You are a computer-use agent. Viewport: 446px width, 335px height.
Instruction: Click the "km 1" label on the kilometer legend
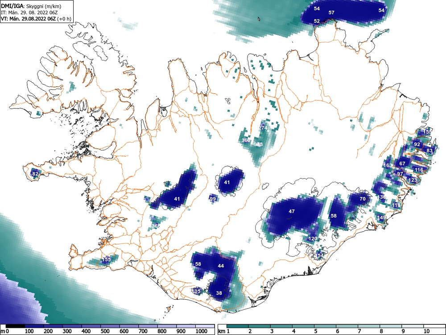tap(224, 331)
